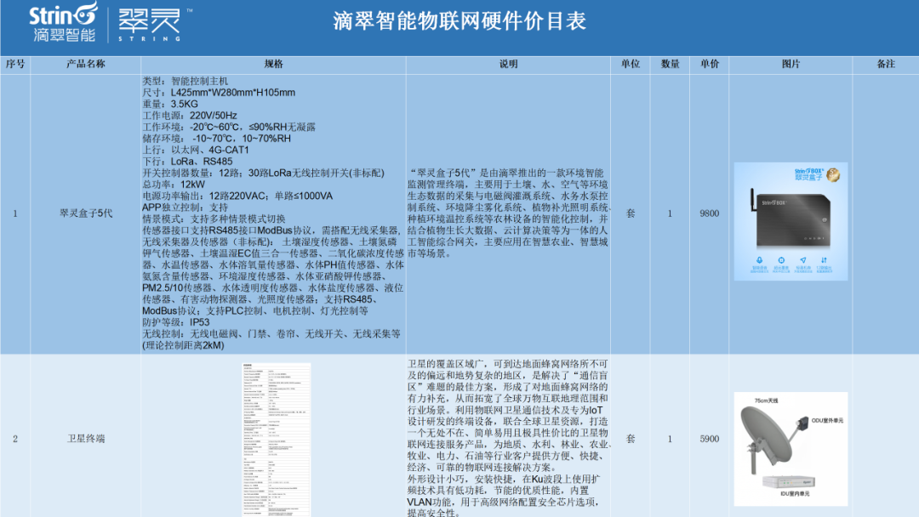The width and height of the screenshot is (919, 517).
Task: Click the 9800 unit price cell
Action: pyautogui.click(x=710, y=213)
